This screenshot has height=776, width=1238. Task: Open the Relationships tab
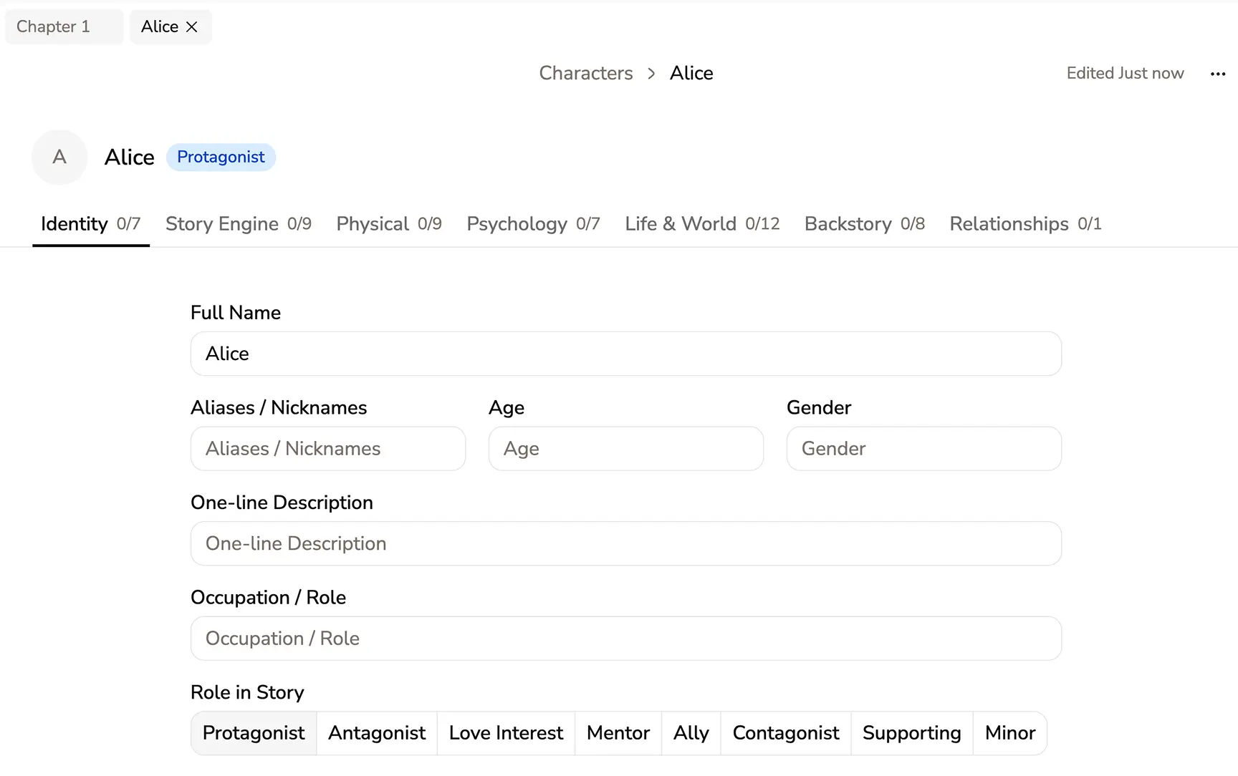pos(1025,224)
